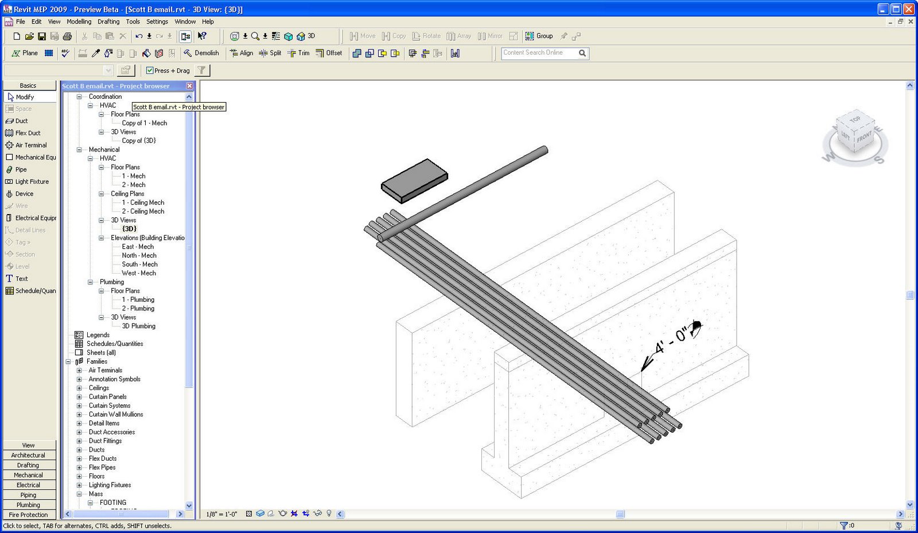The image size is (918, 533).
Task: Run spelling check with the ABC checkmark icon
Action: coord(65,53)
